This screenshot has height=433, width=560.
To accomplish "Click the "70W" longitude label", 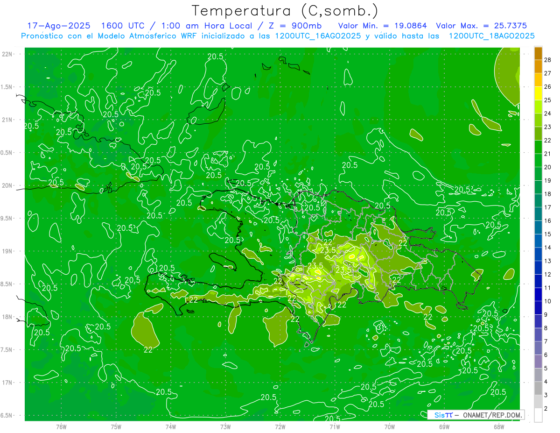I will (390, 426).
